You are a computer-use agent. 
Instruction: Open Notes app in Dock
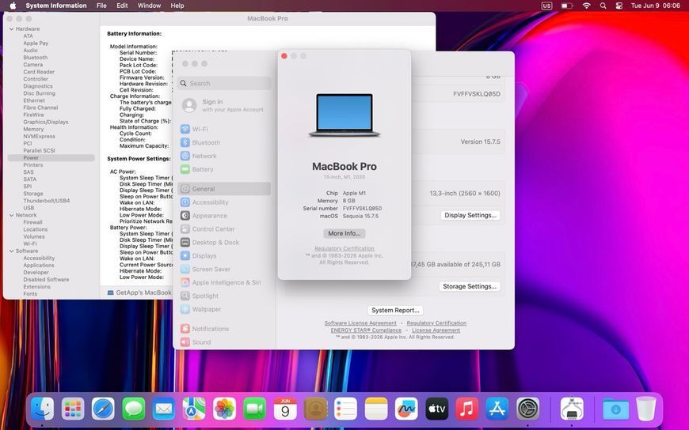376,409
